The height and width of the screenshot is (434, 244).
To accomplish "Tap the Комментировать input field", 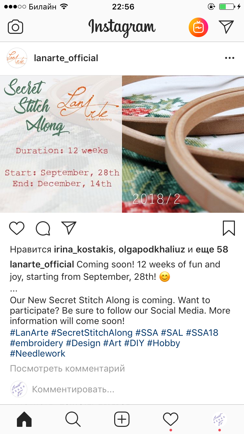I will pos(130,389).
